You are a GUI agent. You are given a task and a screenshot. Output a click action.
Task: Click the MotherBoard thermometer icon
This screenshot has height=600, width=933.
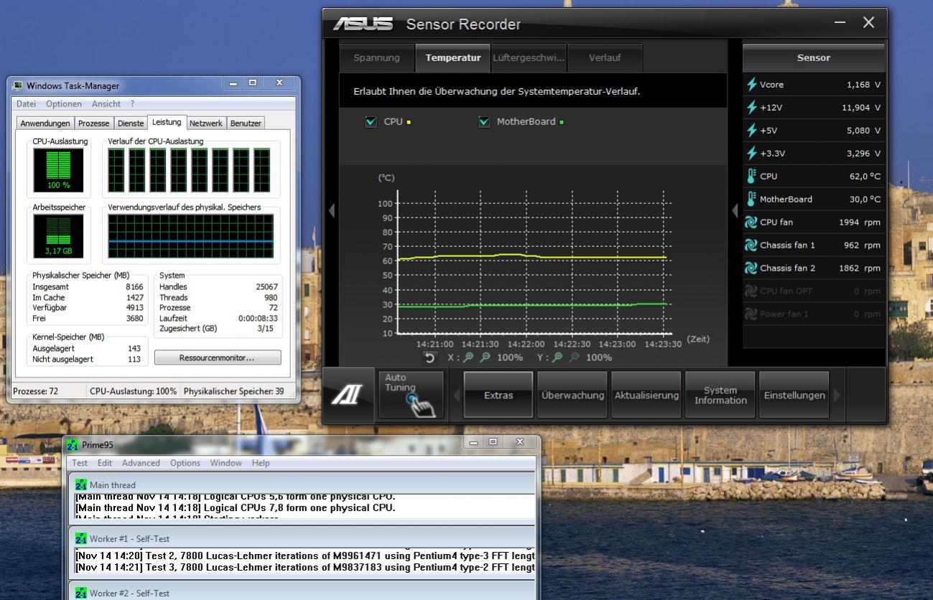pyautogui.click(x=752, y=199)
